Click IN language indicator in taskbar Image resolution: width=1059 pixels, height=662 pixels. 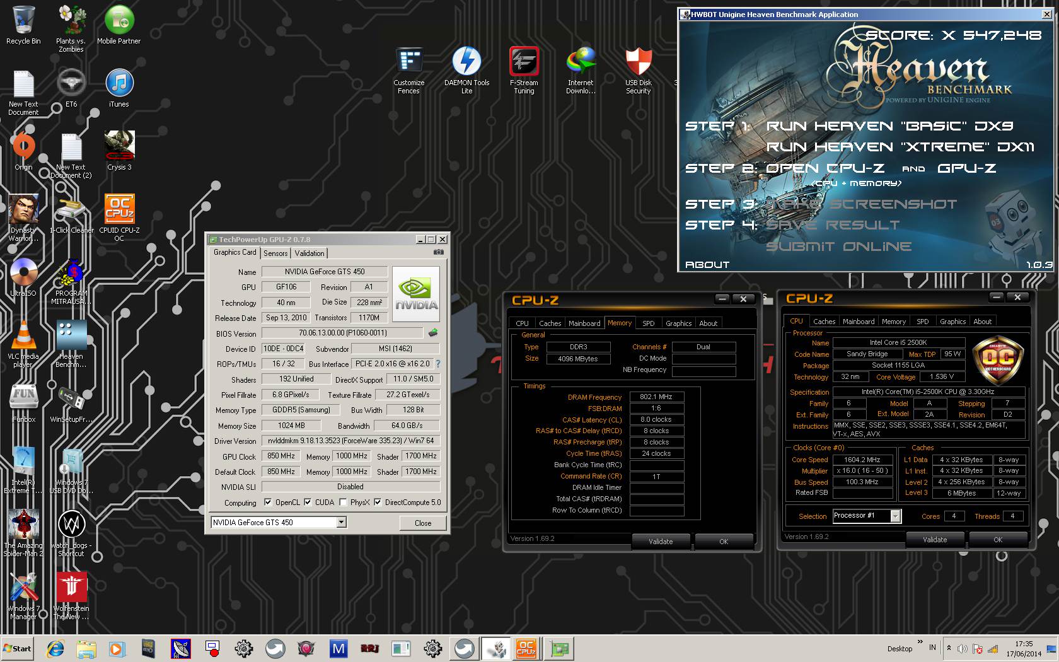click(932, 647)
